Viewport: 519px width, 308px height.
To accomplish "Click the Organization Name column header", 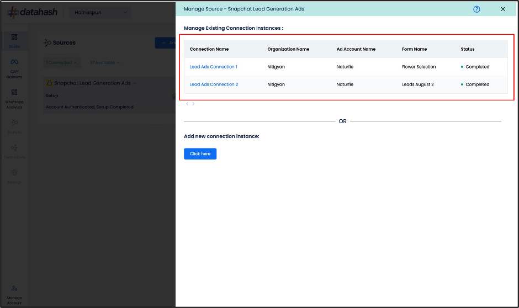I will (288, 49).
